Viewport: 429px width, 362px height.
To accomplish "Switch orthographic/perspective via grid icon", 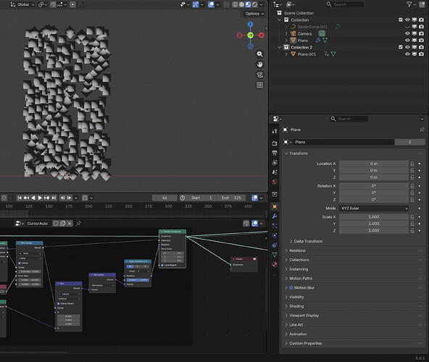I will point(259,85).
